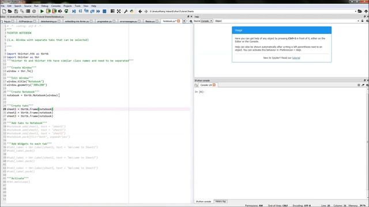Open the Source dropdown in Help pane
This screenshot has width=369, height=207.
(206, 21)
